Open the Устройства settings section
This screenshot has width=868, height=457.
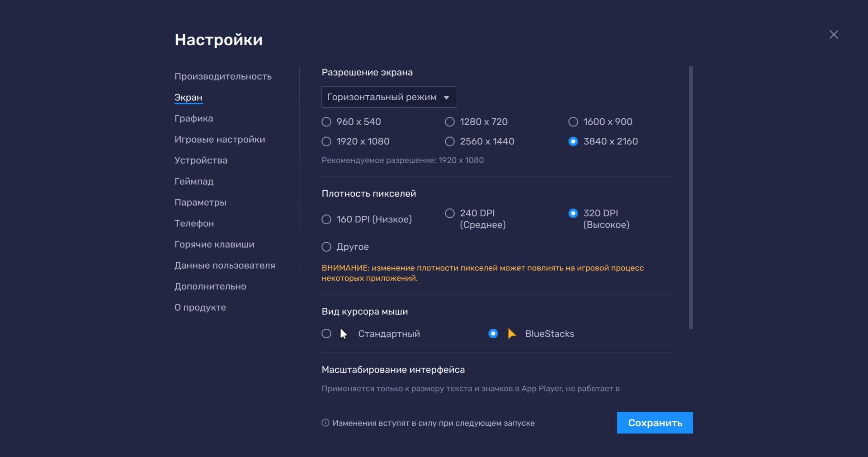(201, 160)
